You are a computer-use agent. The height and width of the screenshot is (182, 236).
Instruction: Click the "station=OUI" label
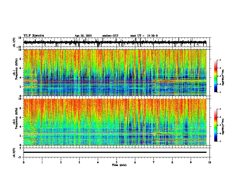pos(110,36)
